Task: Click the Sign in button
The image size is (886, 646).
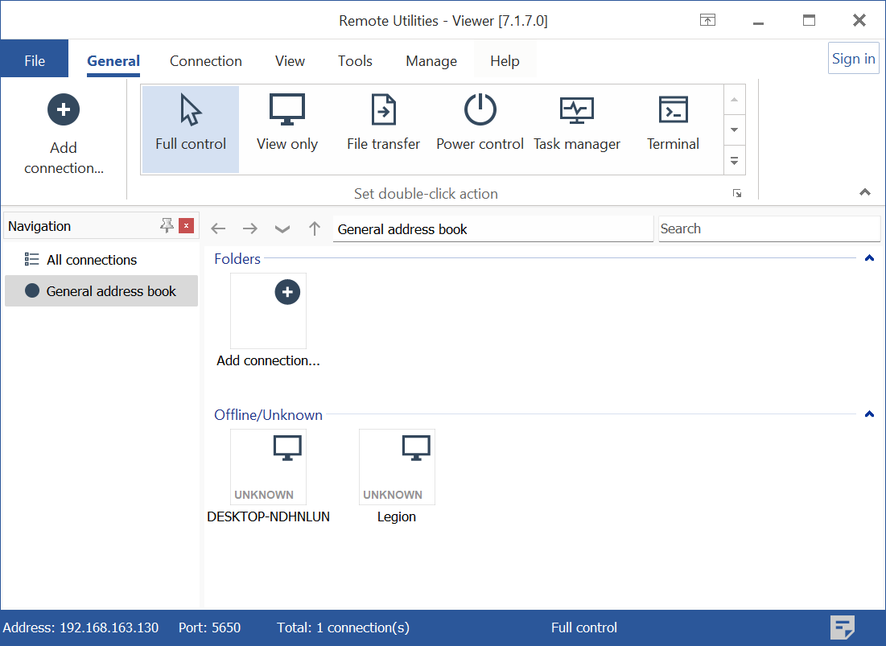Action: click(853, 59)
